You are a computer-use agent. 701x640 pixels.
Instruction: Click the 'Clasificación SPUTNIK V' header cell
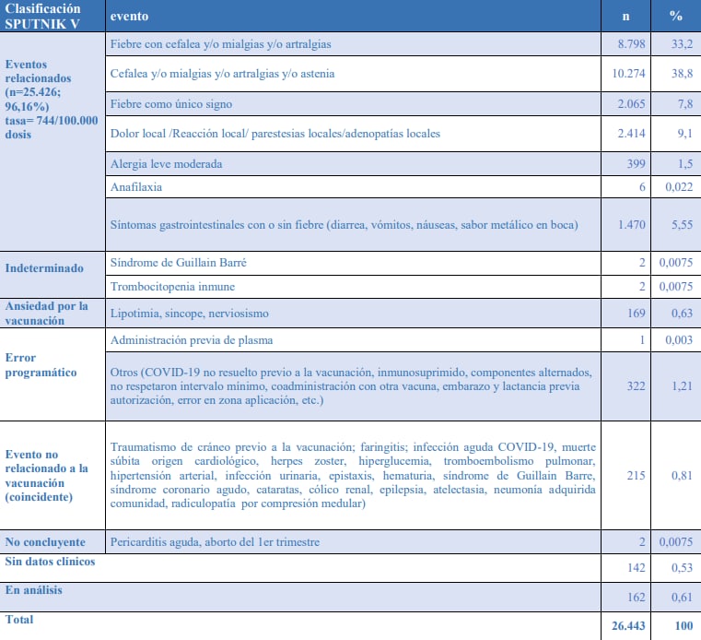(50, 16)
